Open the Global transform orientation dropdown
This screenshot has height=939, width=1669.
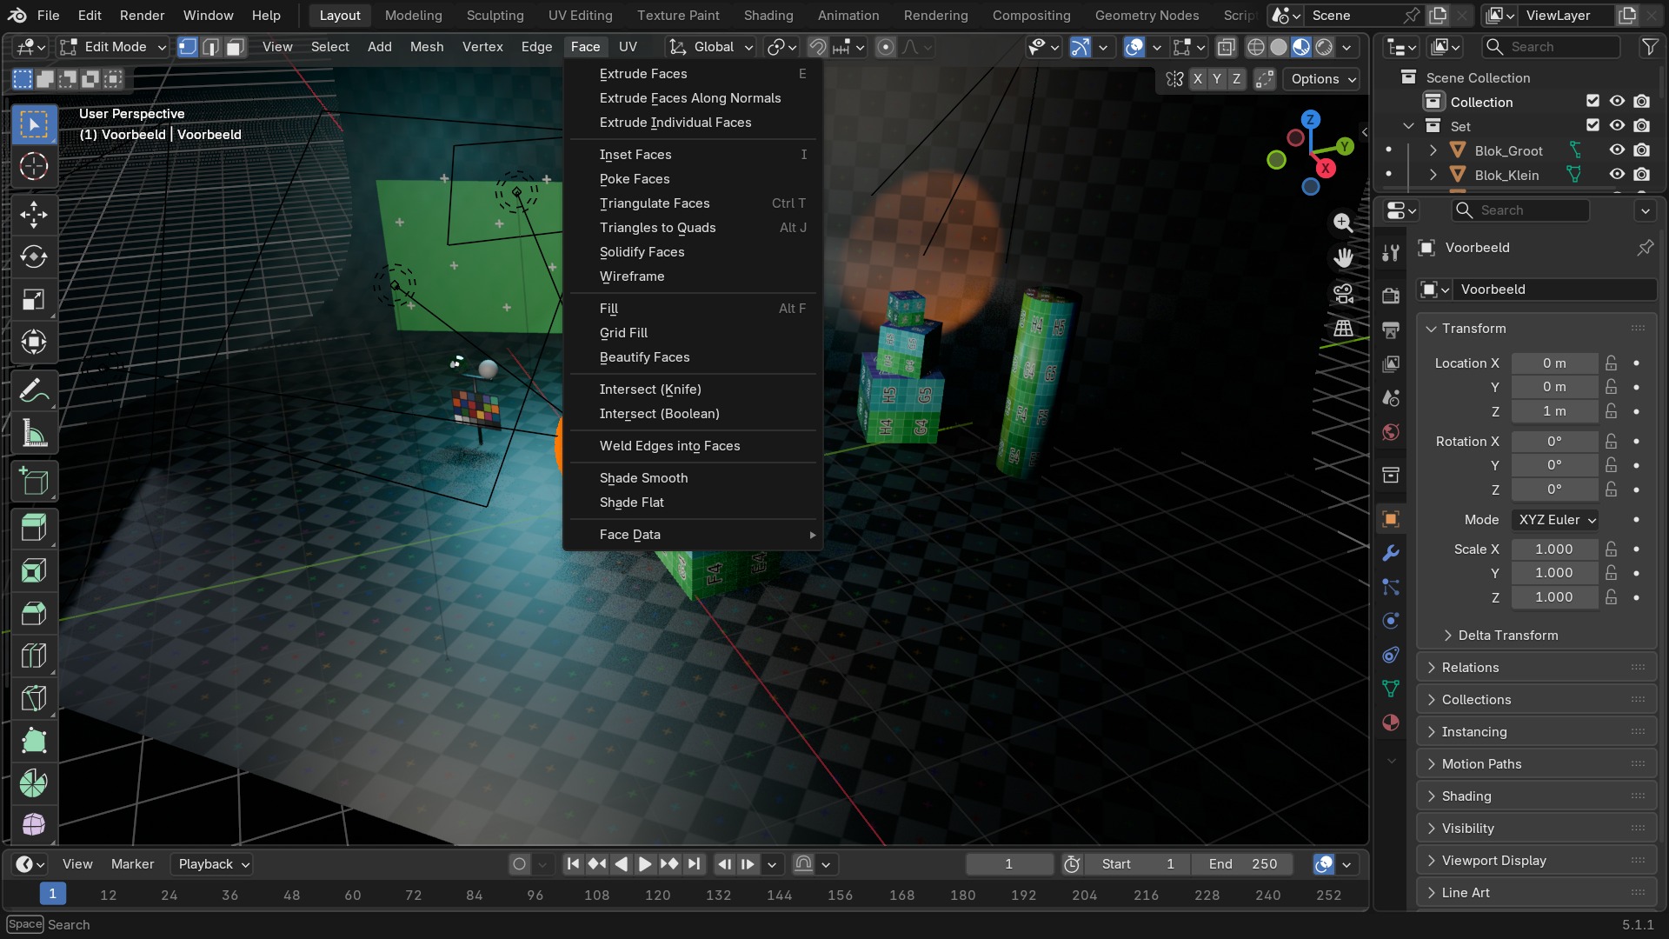point(710,47)
